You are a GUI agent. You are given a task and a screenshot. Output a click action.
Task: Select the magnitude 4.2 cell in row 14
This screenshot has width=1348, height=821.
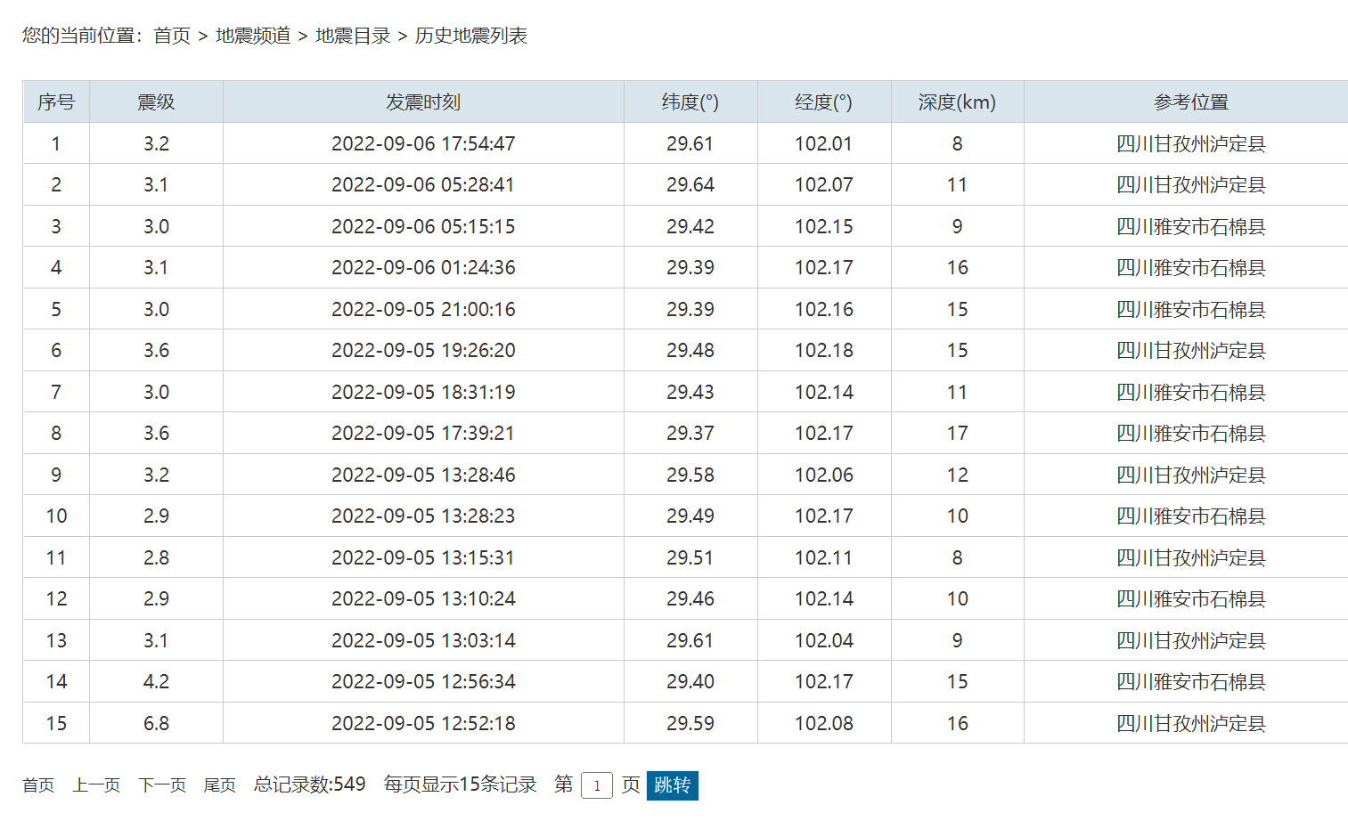pos(156,681)
